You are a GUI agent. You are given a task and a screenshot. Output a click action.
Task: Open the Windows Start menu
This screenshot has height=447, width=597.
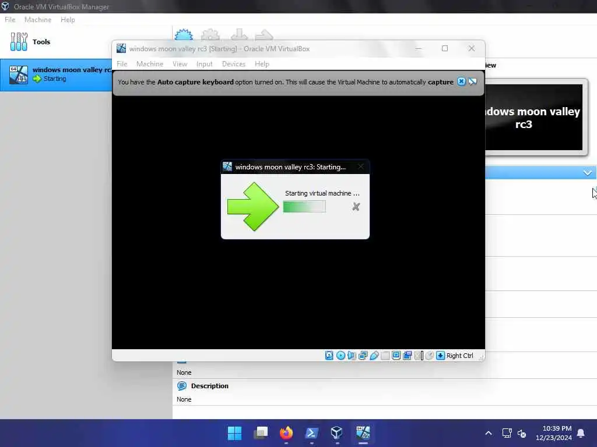(x=234, y=433)
